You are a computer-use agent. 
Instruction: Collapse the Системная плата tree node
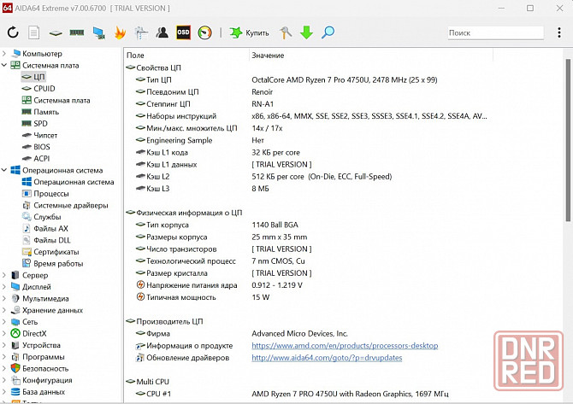[5, 66]
